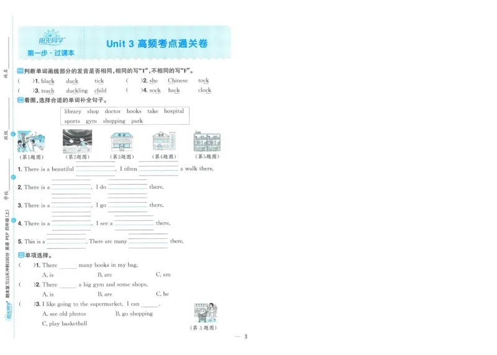Image resolution: width=497 pixels, height=355 pixels.
Task: Click the sentence 'many books in my bag.'
Action: (x=108, y=265)
